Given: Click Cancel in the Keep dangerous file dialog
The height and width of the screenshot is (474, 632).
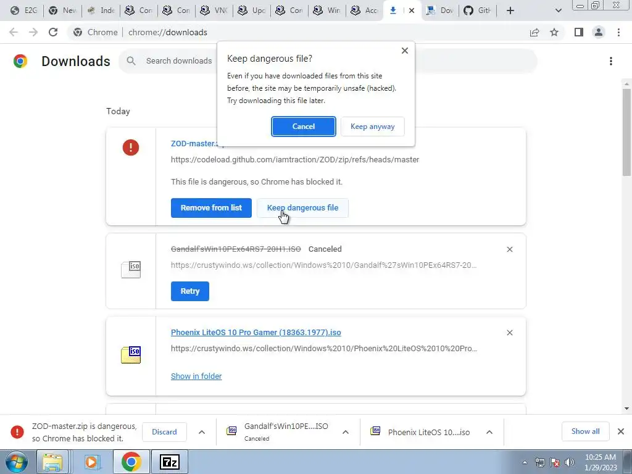Looking at the screenshot, I should point(303,127).
